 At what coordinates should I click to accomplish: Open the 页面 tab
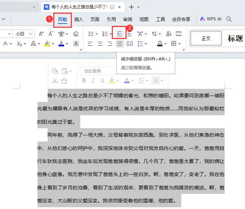pyautogui.click(x=95, y=19)
